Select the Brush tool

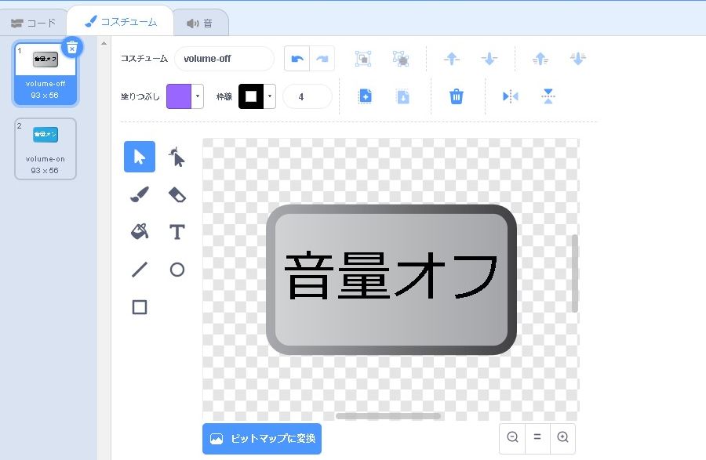140,194
